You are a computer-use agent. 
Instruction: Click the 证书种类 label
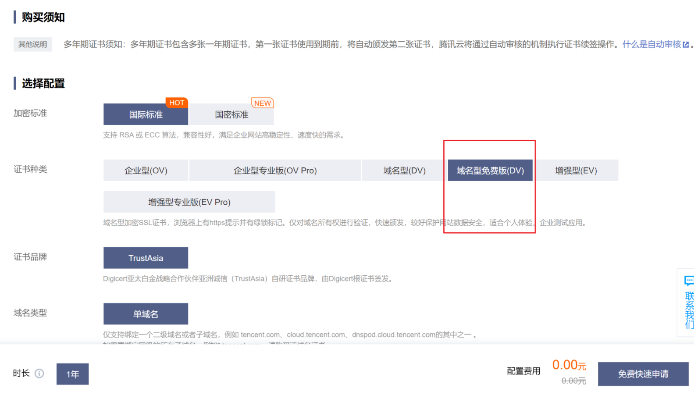coord(30,169)
